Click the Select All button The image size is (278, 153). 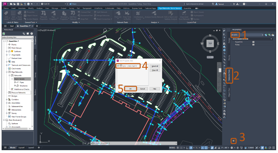[x=155, y=66]
